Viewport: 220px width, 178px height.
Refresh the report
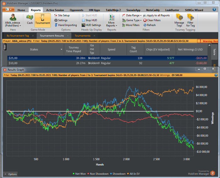tap(150, 25)
